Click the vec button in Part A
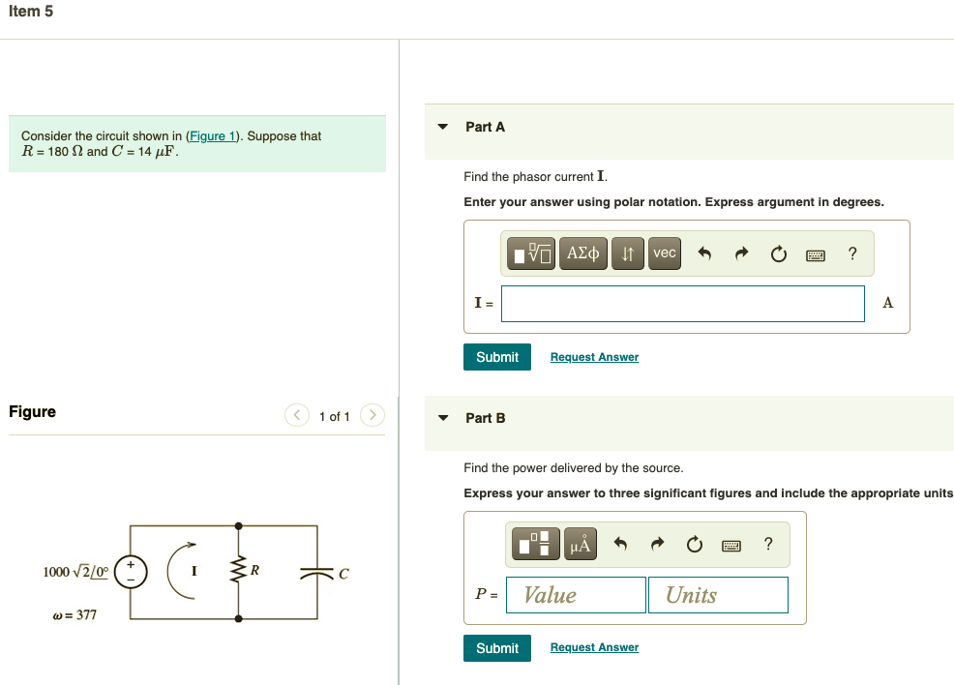 [x=665, y=253]
